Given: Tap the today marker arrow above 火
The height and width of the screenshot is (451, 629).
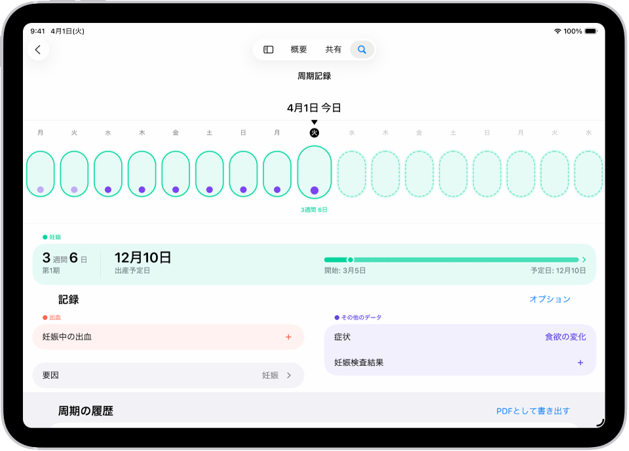Looking at the screenshot, I should [314, 122].
